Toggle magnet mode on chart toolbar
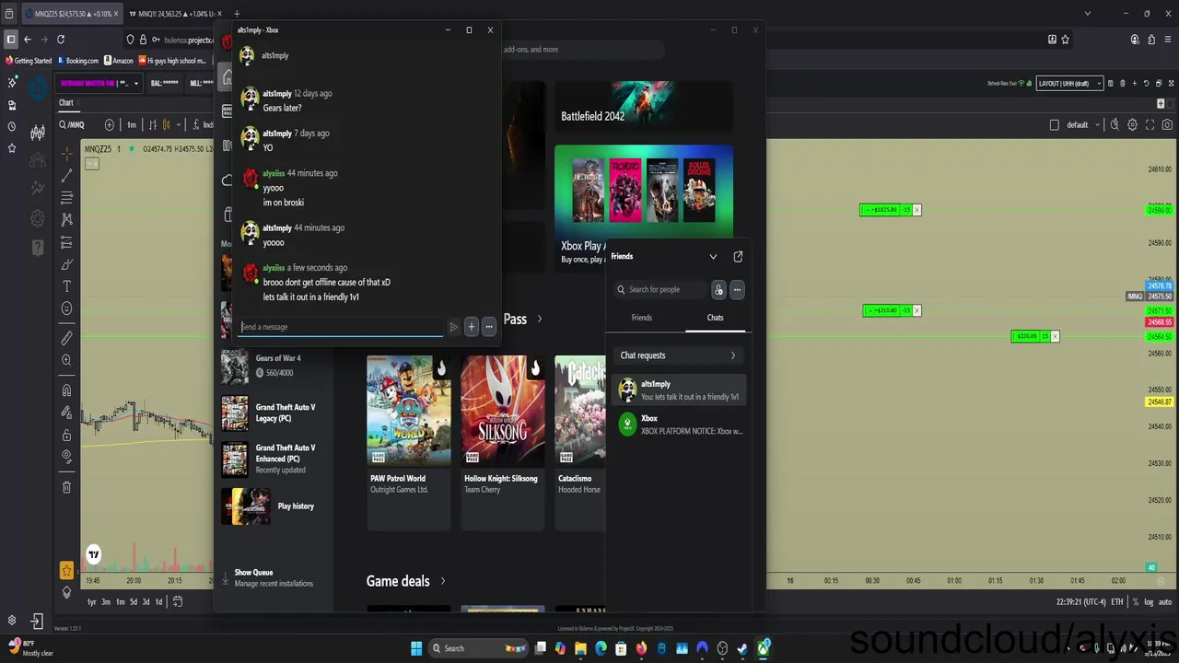This screenshot has height=663, width=1179. [x=66, y=390]
